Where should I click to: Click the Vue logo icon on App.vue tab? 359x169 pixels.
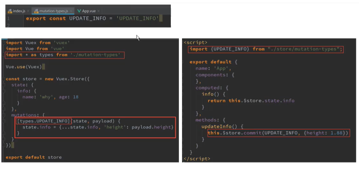79,11
